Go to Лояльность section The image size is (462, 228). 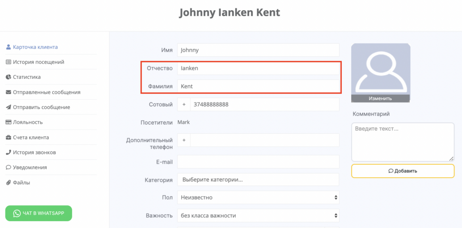28,122
